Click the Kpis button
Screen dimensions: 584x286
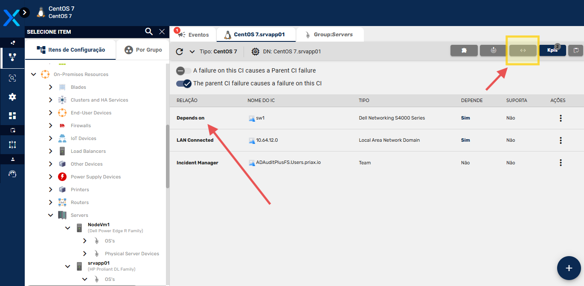(552, 50)
